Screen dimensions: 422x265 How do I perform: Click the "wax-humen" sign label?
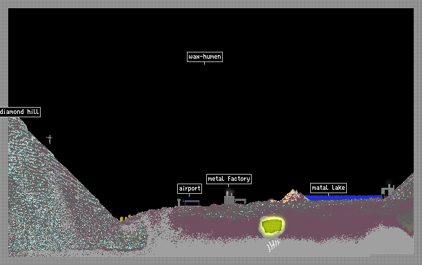click(x=205, y=57)
